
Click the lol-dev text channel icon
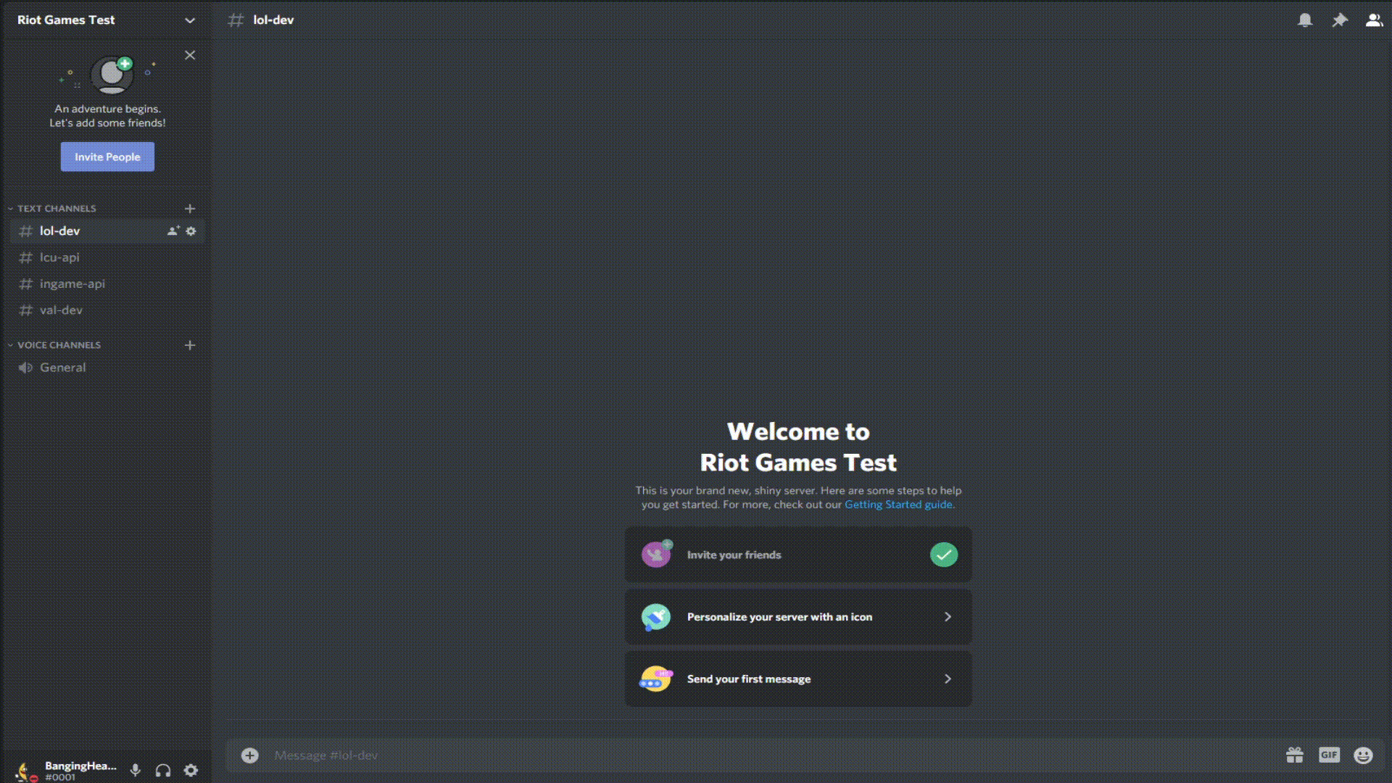tap(26, 231)
